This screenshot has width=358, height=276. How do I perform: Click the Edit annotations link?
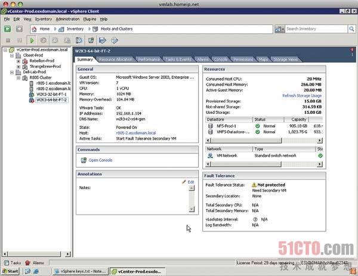(x=191, y=182)
